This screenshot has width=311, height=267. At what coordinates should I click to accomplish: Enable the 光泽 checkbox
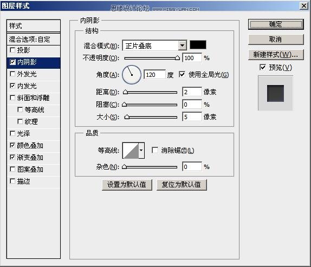click(x=12, y=133)
